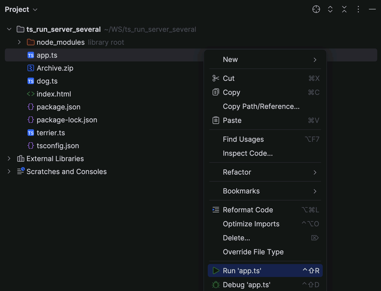
Task: Open the Project view mode dropdown
Action: click(35, 9)
